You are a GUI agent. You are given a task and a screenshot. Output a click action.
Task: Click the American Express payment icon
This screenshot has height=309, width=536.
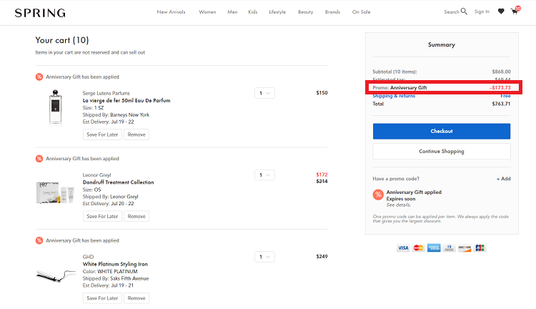(434, 247)
